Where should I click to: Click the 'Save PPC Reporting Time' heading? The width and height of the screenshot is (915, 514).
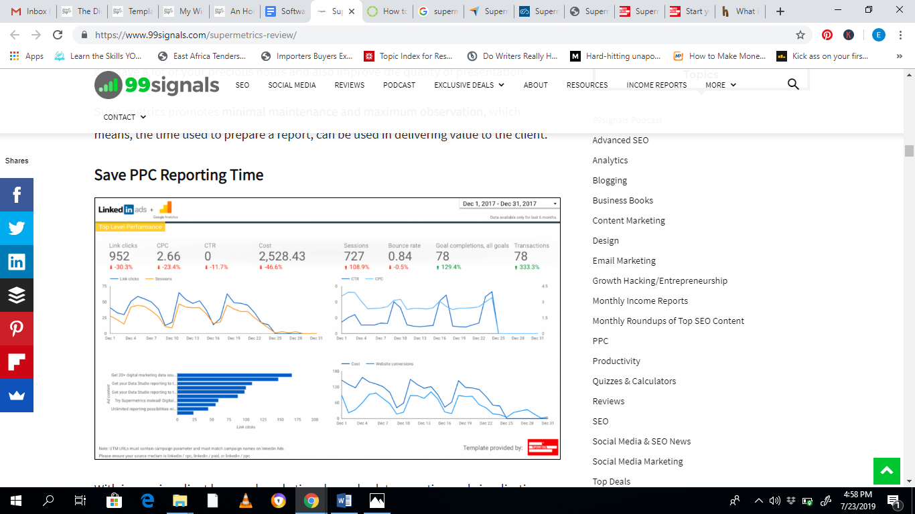179,175
